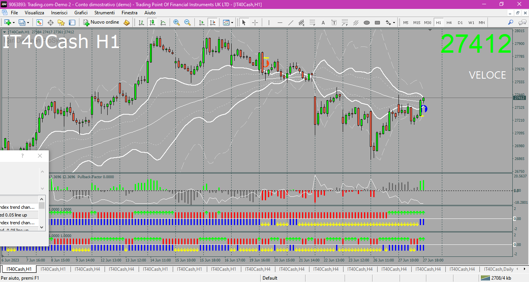The height and width of the screenshot is (282, 529).
Task: Select the Text (A) drawing tool
Action: (x=323, y=22)
